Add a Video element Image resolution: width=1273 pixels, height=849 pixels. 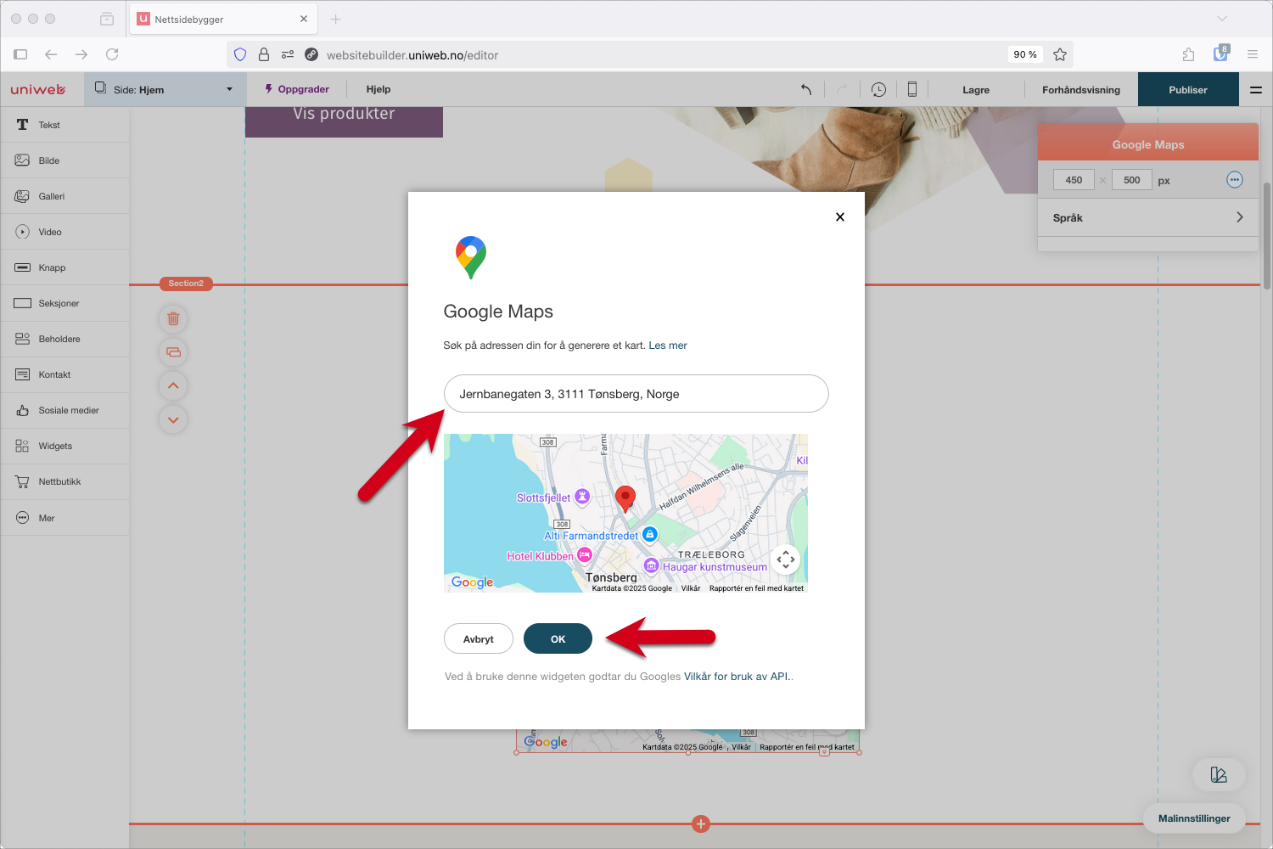point(64,232)
